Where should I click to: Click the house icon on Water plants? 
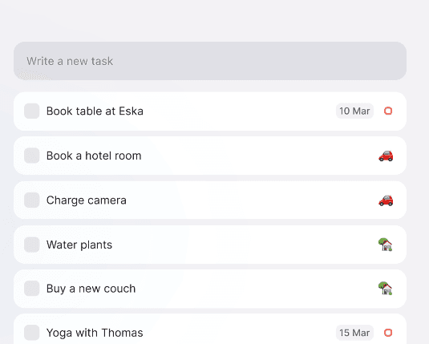tap(385, 245)
